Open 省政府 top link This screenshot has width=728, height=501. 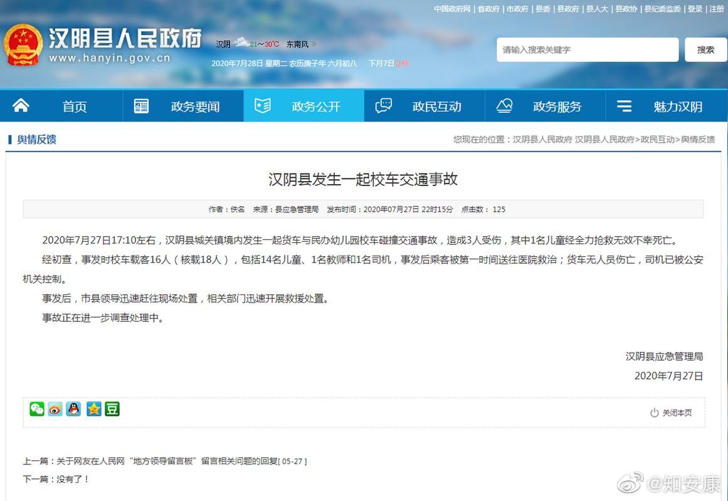coord(488,9)
